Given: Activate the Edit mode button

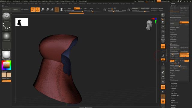Looking at the screenshot, I should (x=33, y=9).
